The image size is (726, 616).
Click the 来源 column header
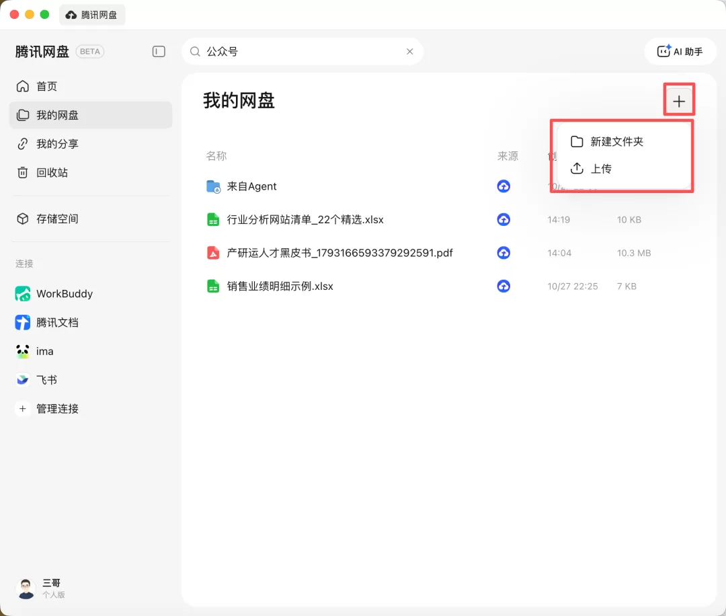[508, 156]
